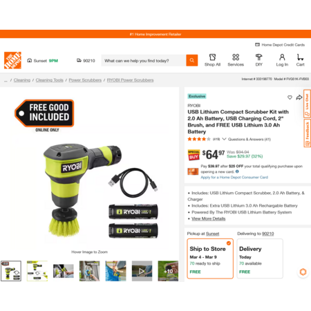Expand the star ratings chevron

[224, 139]
